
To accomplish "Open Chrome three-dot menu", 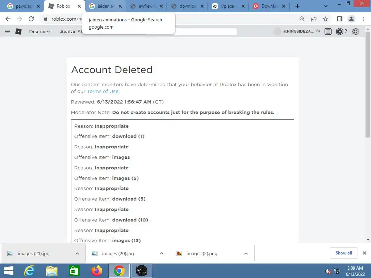I will [363, 19].
